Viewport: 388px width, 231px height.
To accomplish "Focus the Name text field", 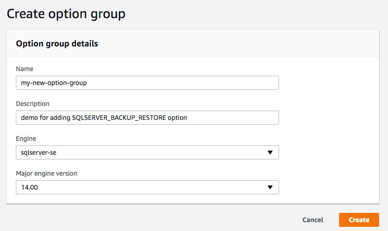I will (147, 83).
